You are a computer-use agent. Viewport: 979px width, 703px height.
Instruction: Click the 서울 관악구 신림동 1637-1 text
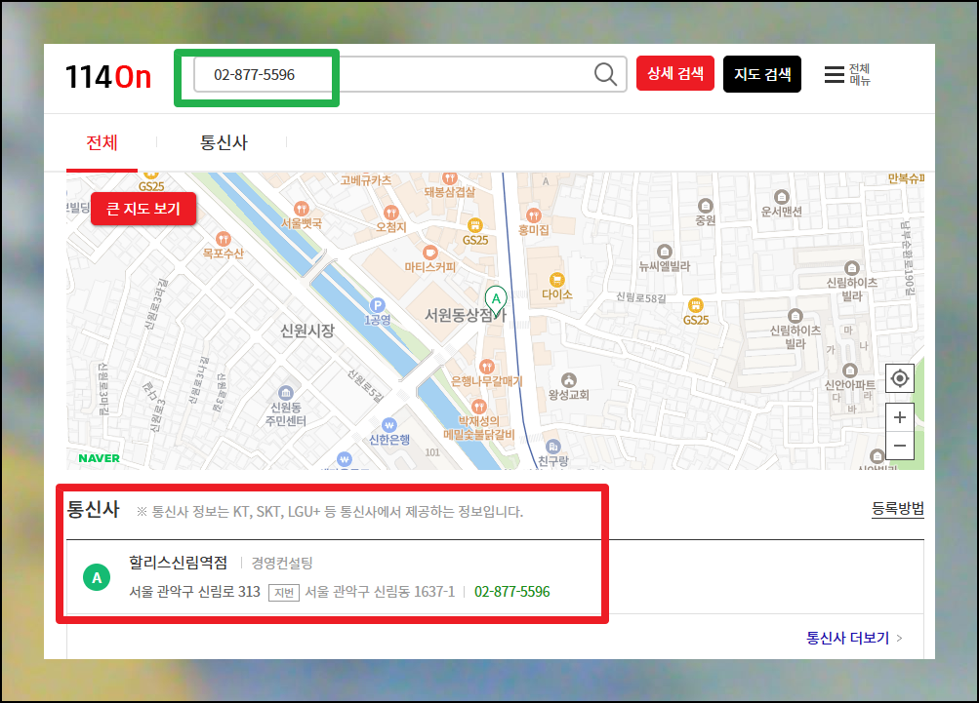pos(381,592)
